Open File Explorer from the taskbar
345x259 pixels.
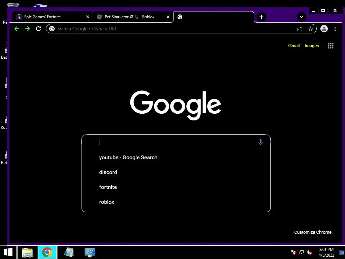pyautogui.click(x=27, y=252)
